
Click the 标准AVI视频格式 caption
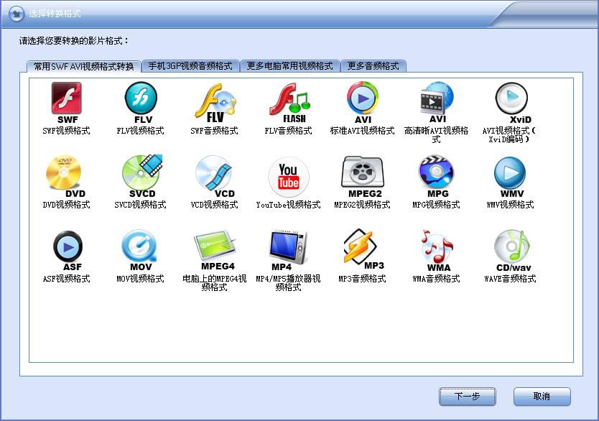[x=362, y=131]
